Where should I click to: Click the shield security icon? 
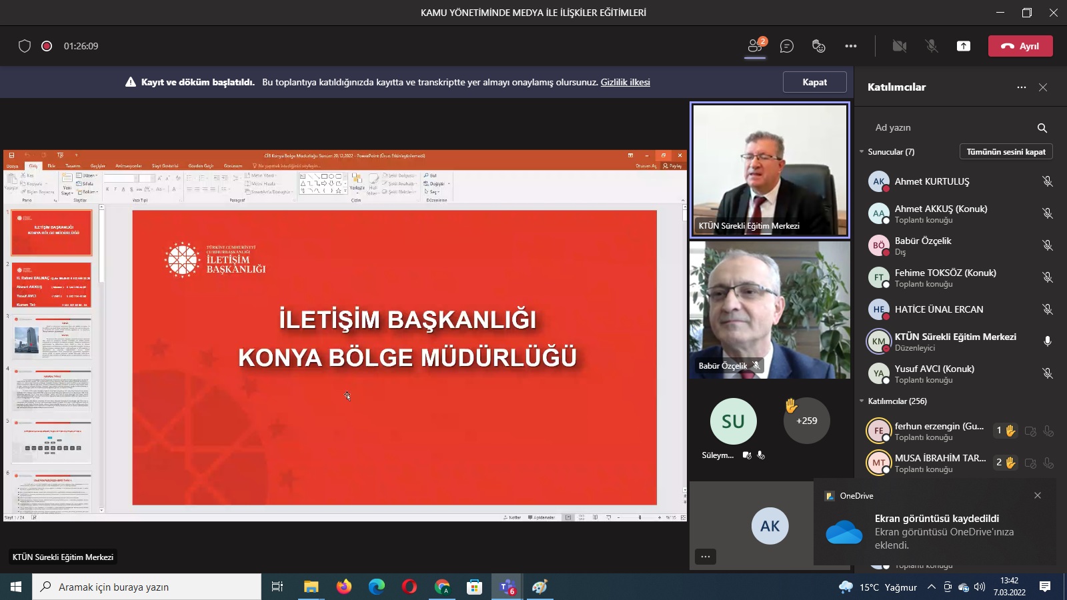[x=25, y=46]
